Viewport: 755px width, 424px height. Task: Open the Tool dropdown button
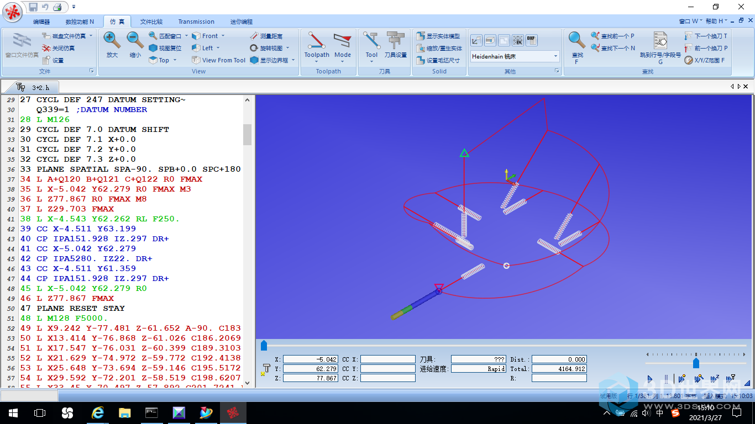[371, 46]
